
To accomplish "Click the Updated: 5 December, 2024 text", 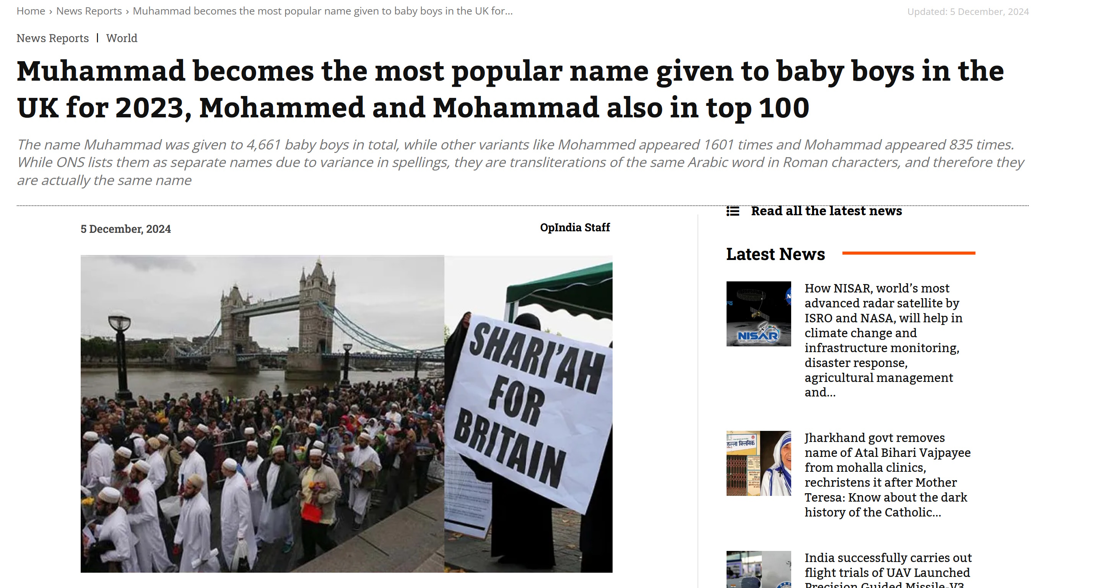I will tap(967, 11).
